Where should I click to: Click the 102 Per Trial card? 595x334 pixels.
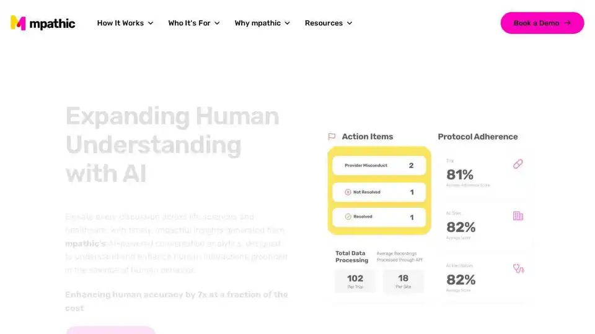click(356, 281)
